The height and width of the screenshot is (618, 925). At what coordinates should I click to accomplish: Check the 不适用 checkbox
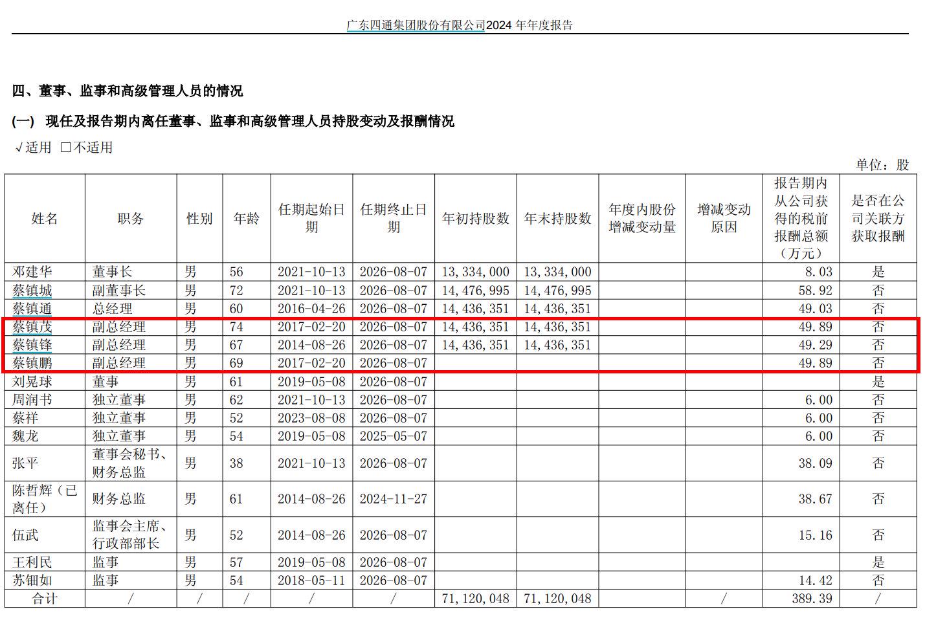tap(66, 148)
